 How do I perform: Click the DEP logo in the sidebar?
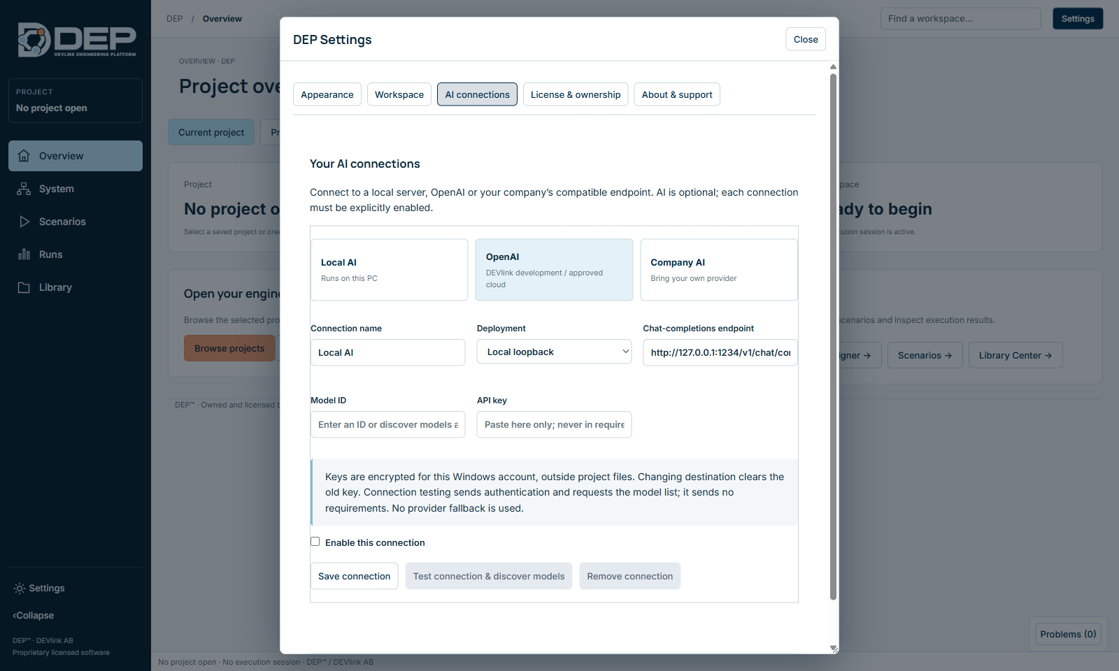(77, 40)
